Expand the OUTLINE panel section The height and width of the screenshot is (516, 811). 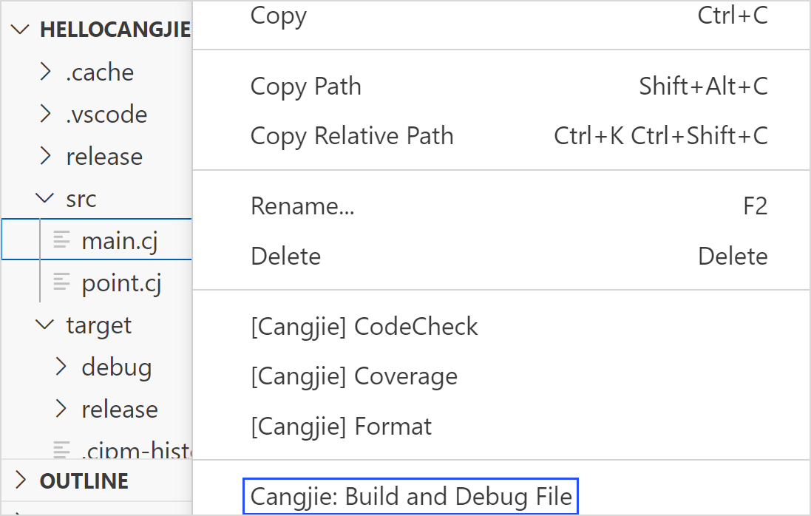21,481
